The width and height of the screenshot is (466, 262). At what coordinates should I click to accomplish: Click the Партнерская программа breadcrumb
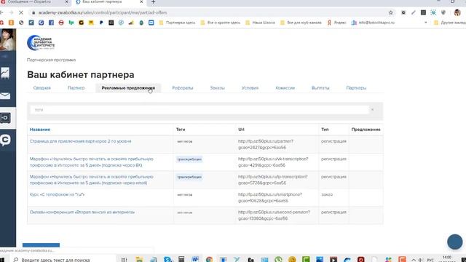(x=51, y=60)
